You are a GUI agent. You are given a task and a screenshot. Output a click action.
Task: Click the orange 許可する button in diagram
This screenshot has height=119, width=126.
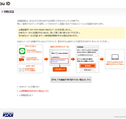(88, 66)
